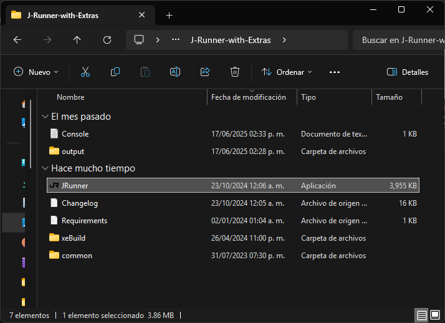
Task: Maximize the File Explorer window
Action: [x=401, y=9]
